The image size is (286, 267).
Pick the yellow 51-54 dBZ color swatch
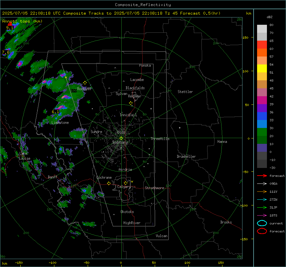[x=262, y=68]
